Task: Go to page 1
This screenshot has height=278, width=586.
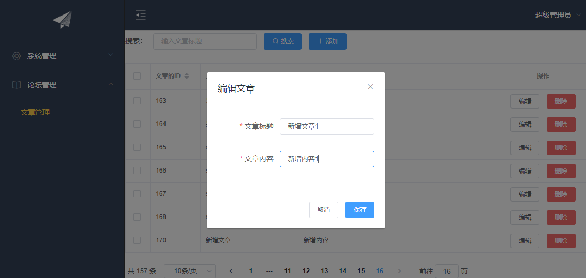Action: [251, 271]
